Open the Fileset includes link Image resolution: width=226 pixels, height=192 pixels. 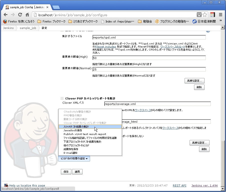(x=106, y=47)
